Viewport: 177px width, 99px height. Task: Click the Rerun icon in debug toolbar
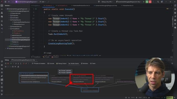[6, 64]
